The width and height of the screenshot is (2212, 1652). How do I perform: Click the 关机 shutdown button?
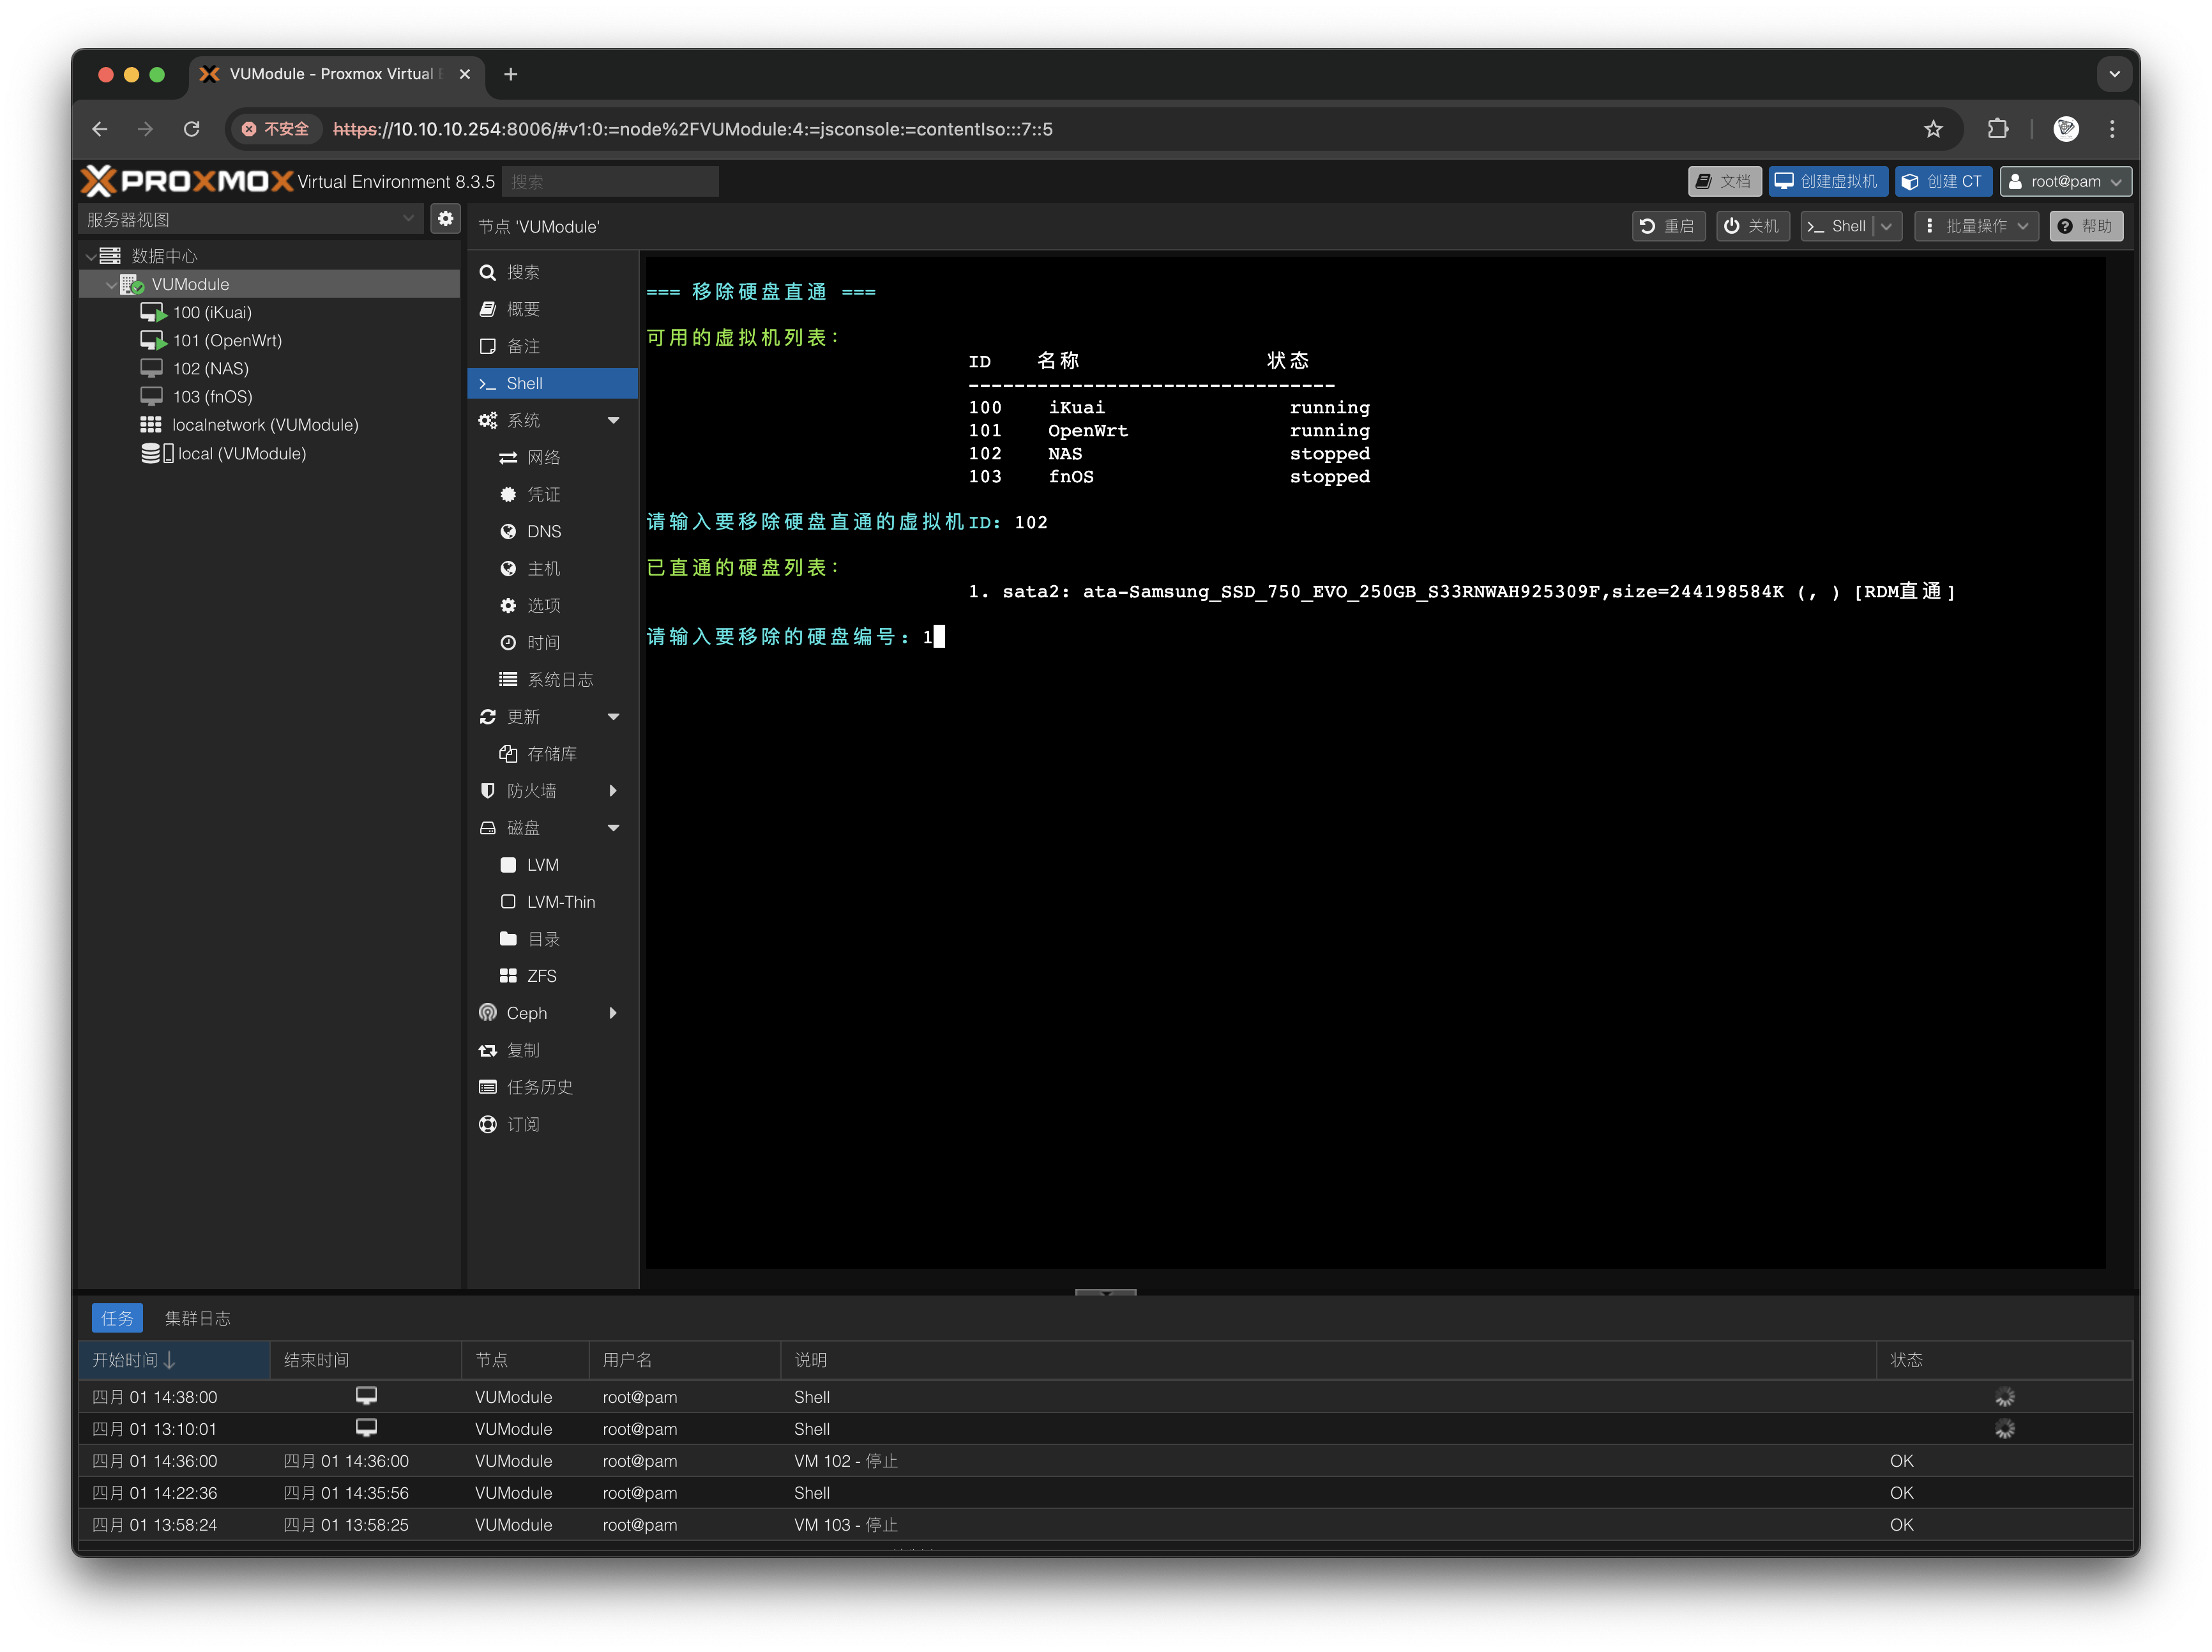pyautogui.click(x=1752, y=226)
